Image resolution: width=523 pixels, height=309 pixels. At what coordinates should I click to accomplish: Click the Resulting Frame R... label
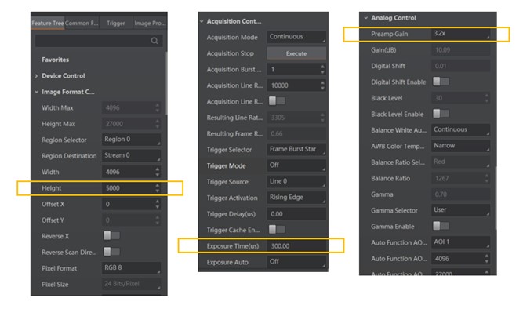coord(234,134)
